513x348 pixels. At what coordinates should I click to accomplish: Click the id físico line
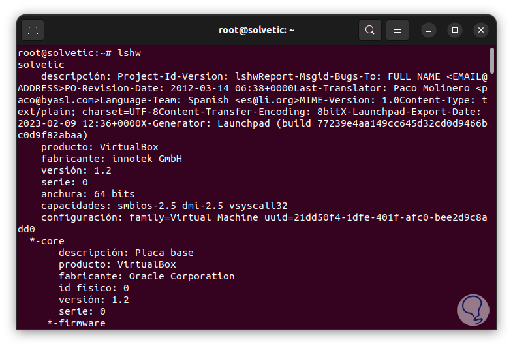pos(93,288)
